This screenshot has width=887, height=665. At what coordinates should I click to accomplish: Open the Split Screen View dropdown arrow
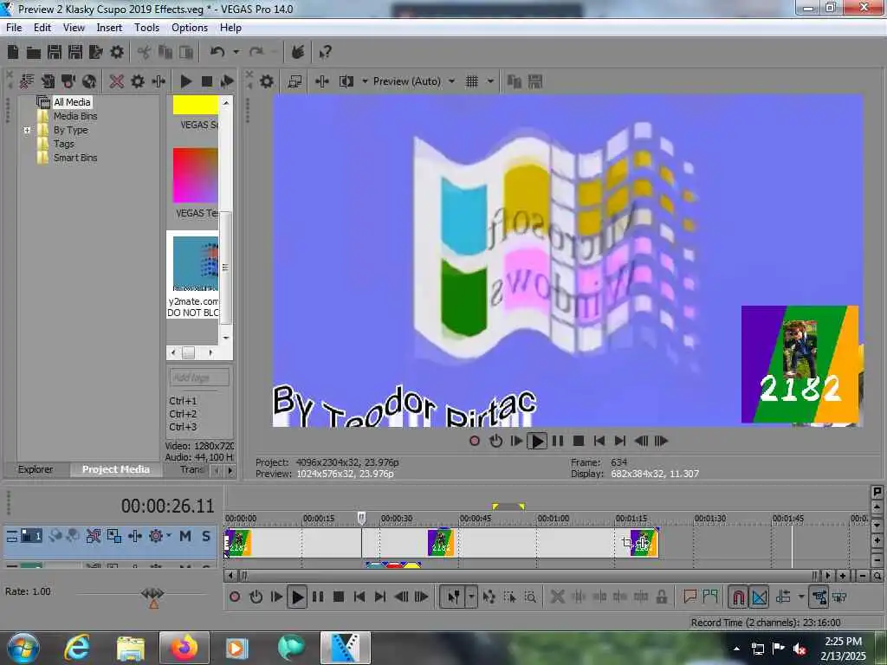(365, 81)
